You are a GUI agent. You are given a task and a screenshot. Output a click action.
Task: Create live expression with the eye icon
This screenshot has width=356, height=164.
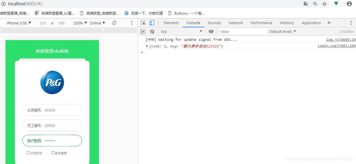click(211, 31)
